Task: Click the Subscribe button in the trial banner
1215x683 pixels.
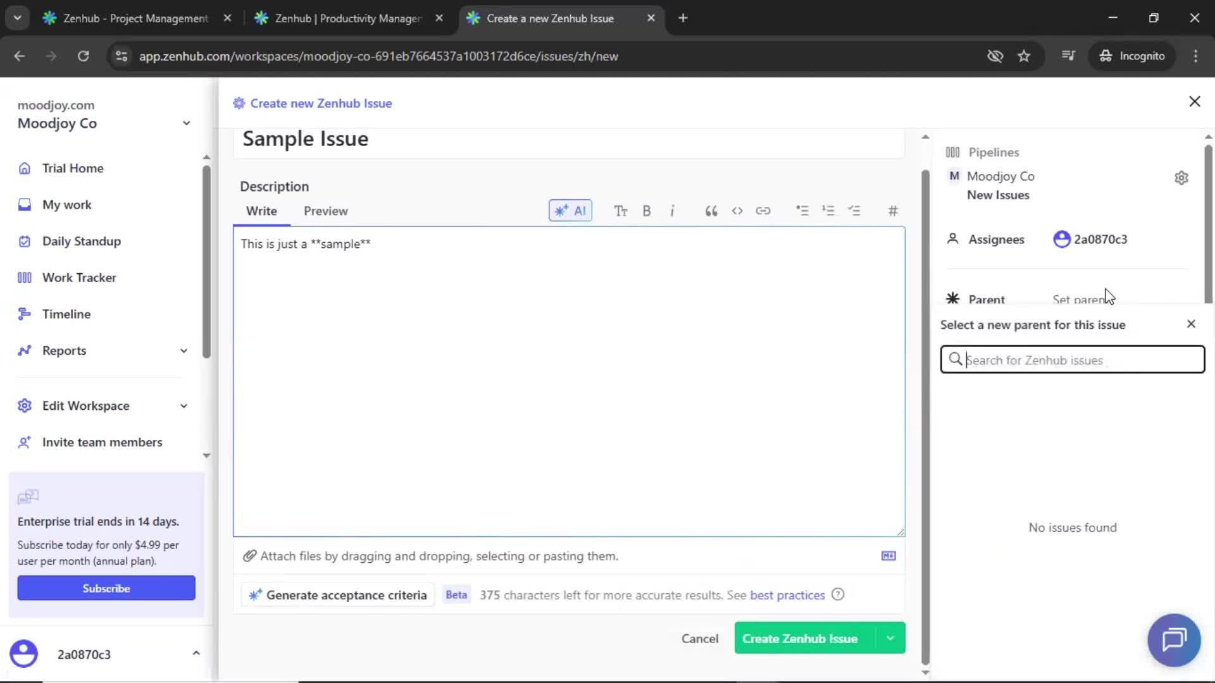Action: [x=106, y=588]
